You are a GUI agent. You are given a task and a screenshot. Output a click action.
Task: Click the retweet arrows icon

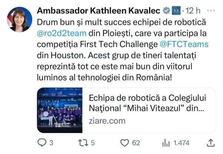coord(83,143)
